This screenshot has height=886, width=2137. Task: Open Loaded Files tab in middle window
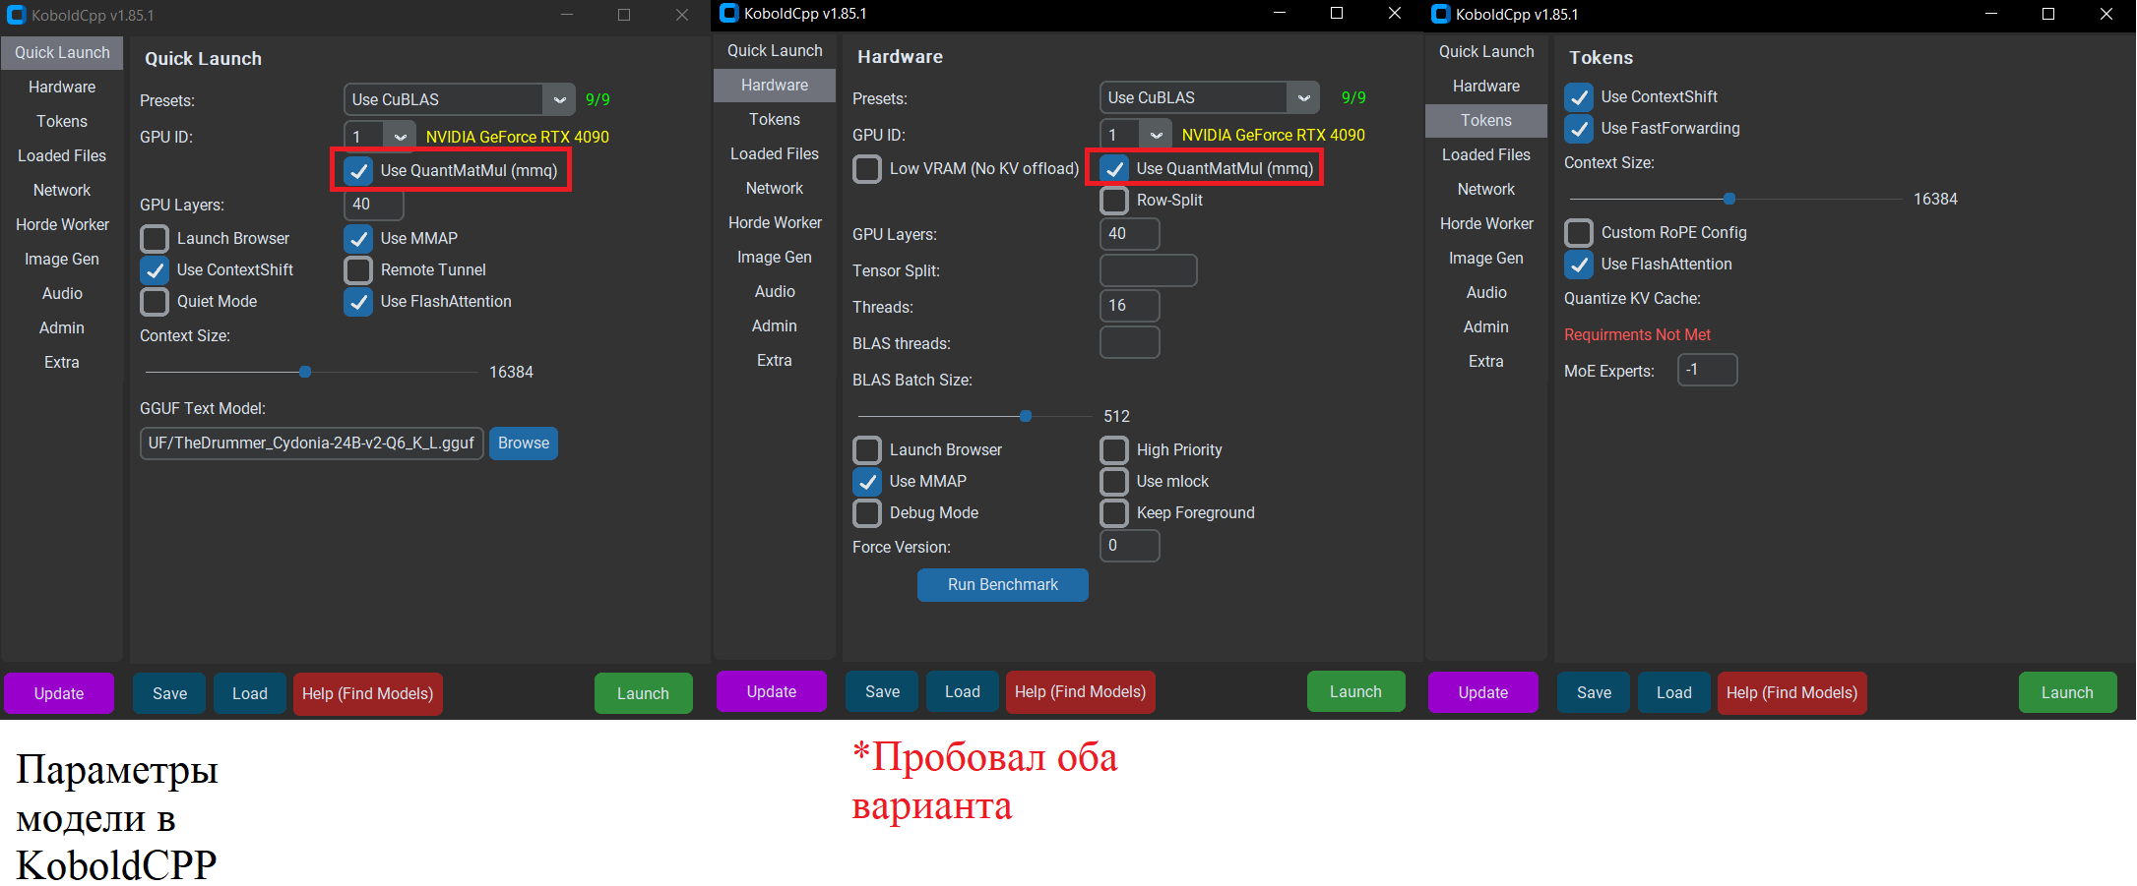coord(775,154)
